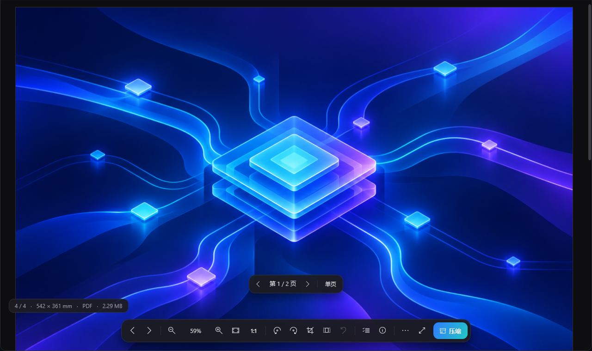Image resolution: width=592 pixels, height=351 pixels.
Task: Click the undo arrow icon
Action: (x=343, y=331)
